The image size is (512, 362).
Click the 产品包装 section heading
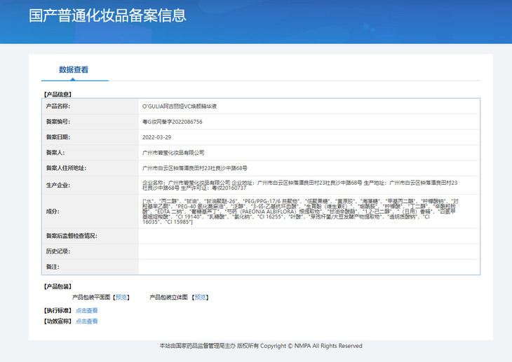click(x=58, y=286)
